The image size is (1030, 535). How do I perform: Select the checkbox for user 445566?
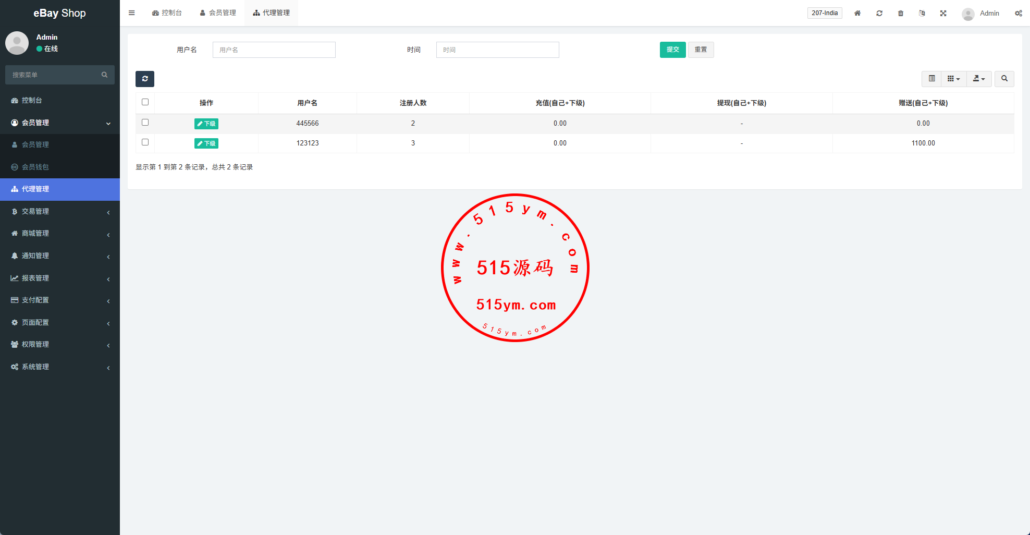tap(145, 123)
